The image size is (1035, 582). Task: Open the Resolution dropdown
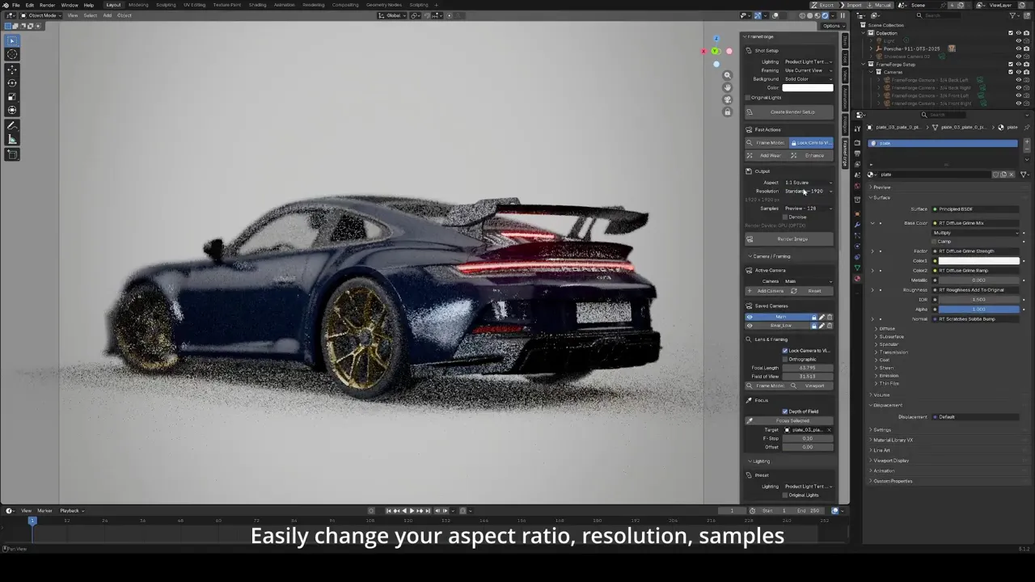pyautogui.click(x=808, y=192)
